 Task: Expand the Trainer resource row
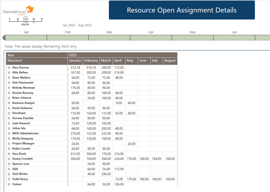[9, 184]
